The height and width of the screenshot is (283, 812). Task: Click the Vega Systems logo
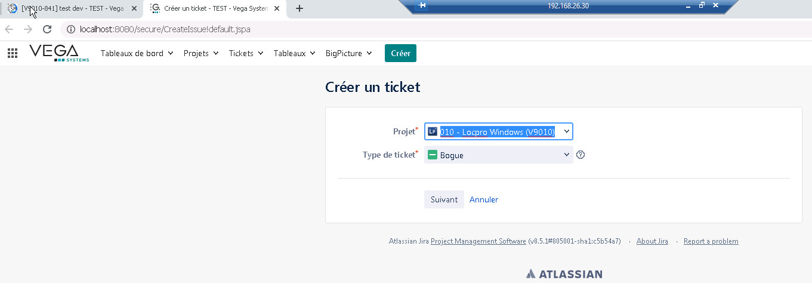(x=59, y=53)
